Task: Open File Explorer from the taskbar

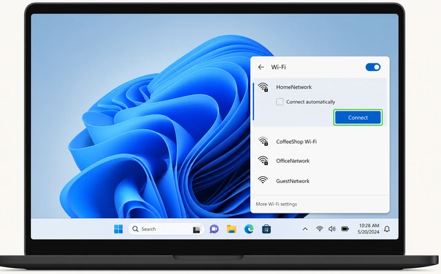Action: [232, 229]
